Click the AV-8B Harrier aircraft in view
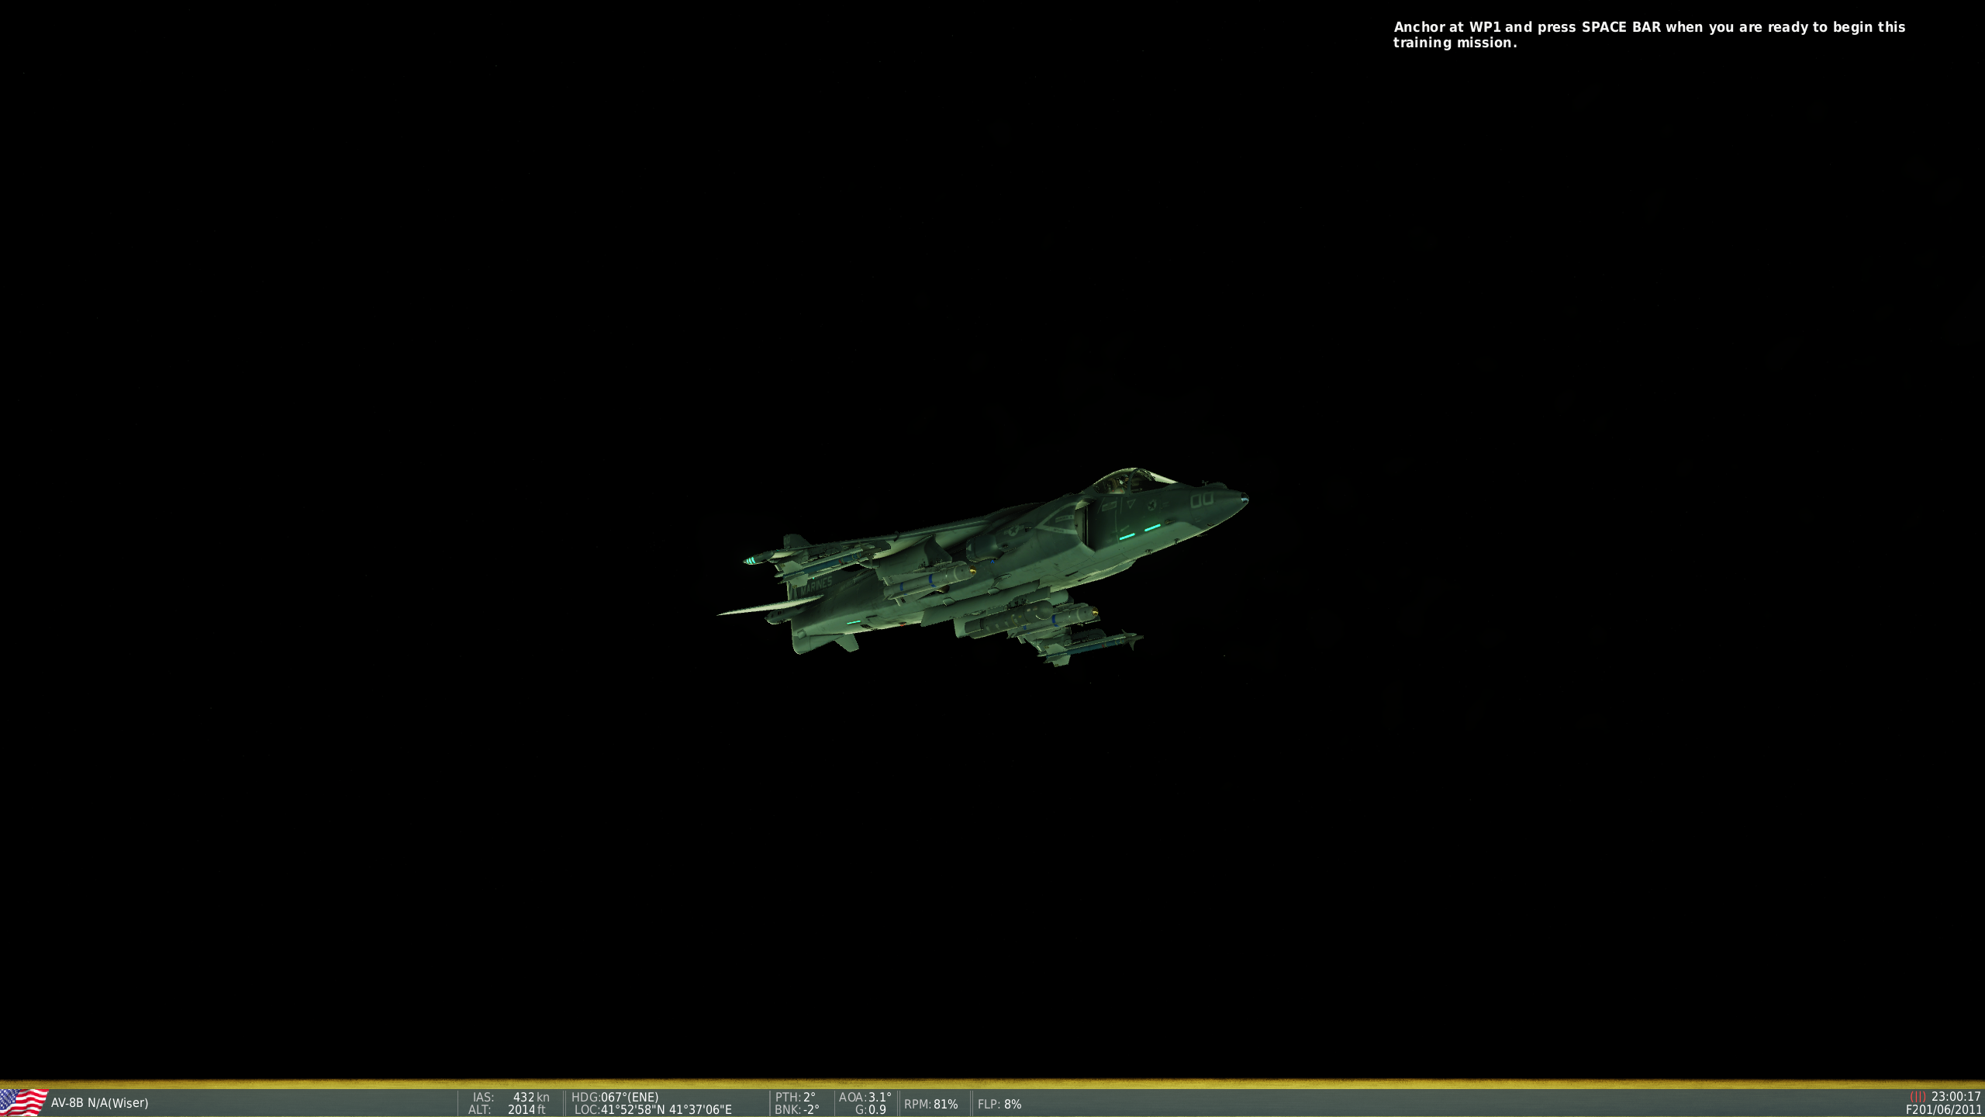The image size is (1985, 1117). (x=982, y=567)
